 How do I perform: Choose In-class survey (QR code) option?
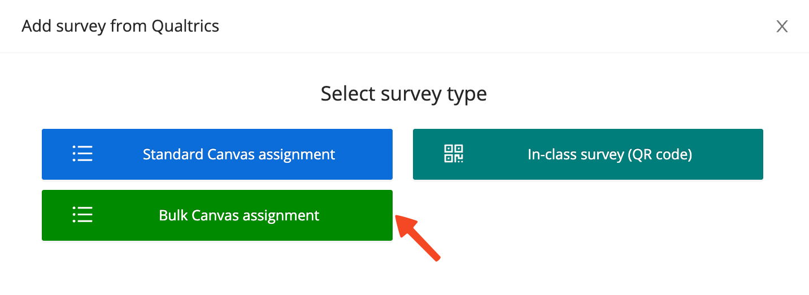(588, 154)
